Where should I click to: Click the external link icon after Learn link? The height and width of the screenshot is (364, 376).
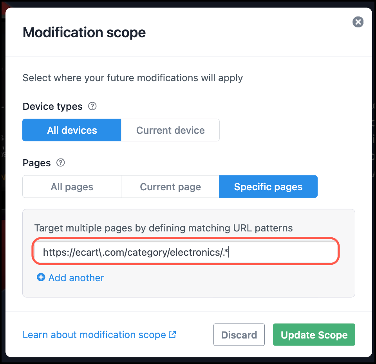pos(172,334)
